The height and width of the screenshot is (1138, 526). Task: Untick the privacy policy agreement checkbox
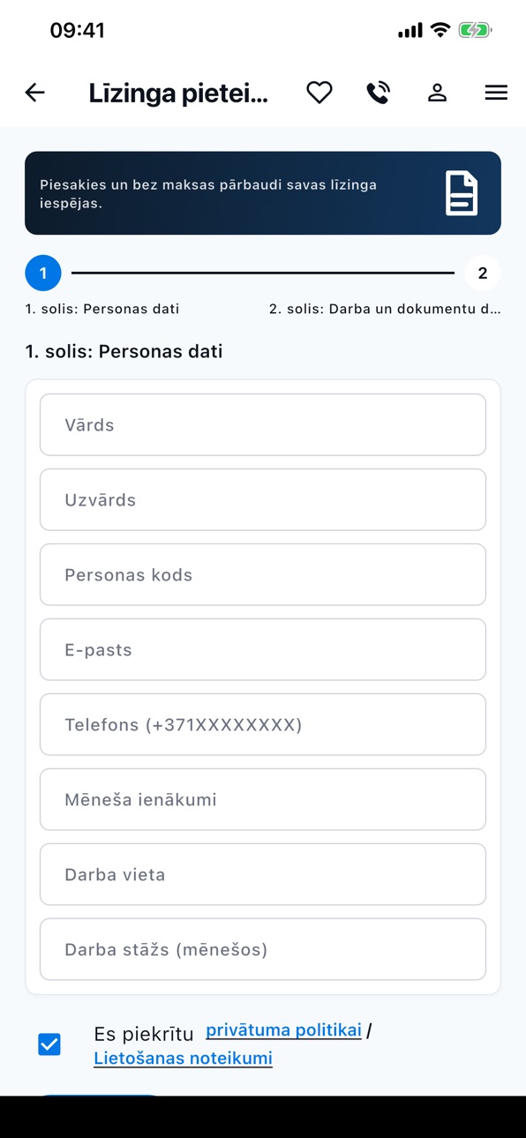[x=49, y=1044]
